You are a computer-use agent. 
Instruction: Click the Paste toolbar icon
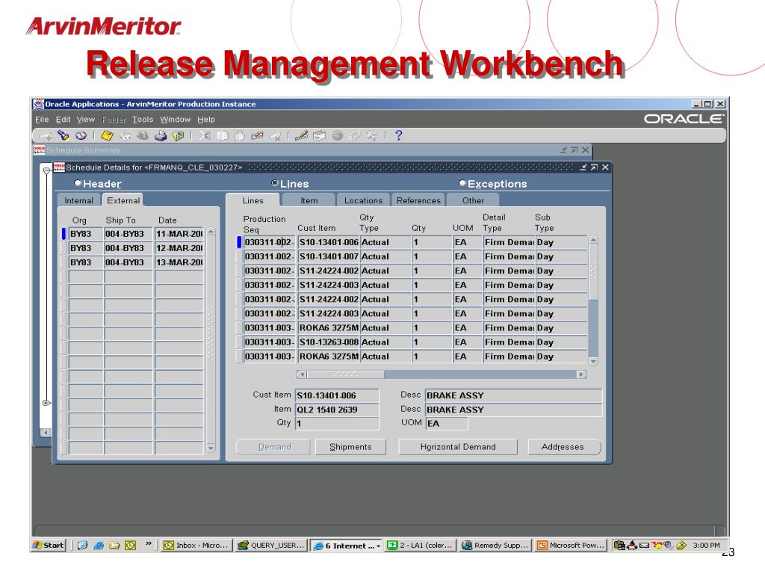coord(240,135)
